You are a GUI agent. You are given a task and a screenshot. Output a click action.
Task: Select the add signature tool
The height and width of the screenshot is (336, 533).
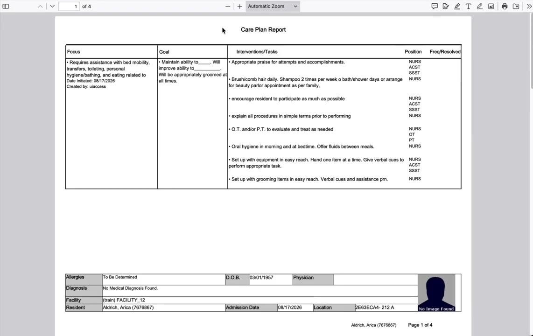pyautogui.click(x=446, y=6)
